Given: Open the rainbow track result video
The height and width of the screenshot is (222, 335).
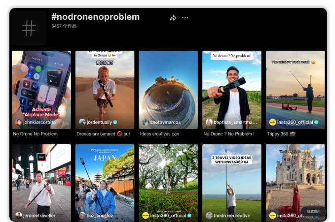Looking at the screenshot, I should coord(295,90).
